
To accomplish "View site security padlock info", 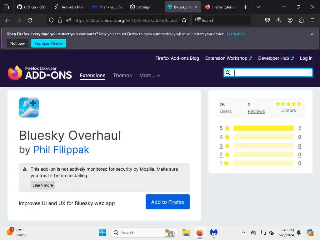I will point(60,20).
